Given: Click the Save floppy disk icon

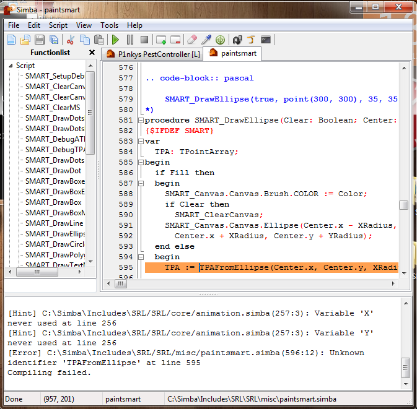Looking at the screenshot, I should pyautogui.click(x=39, y=40).
